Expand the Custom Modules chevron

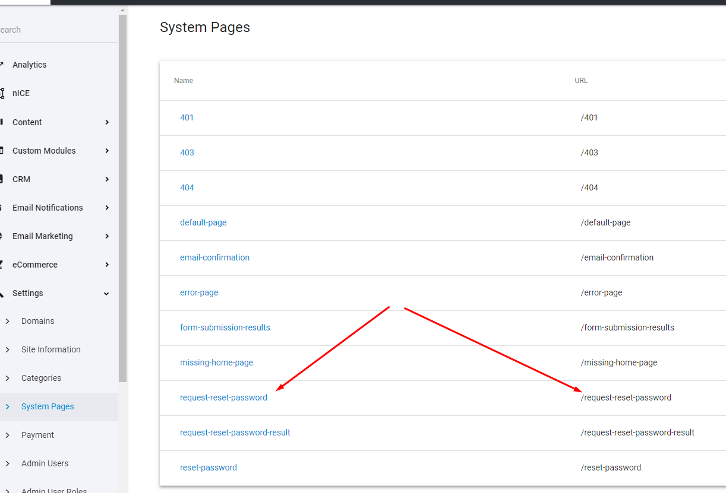point(107,151)
